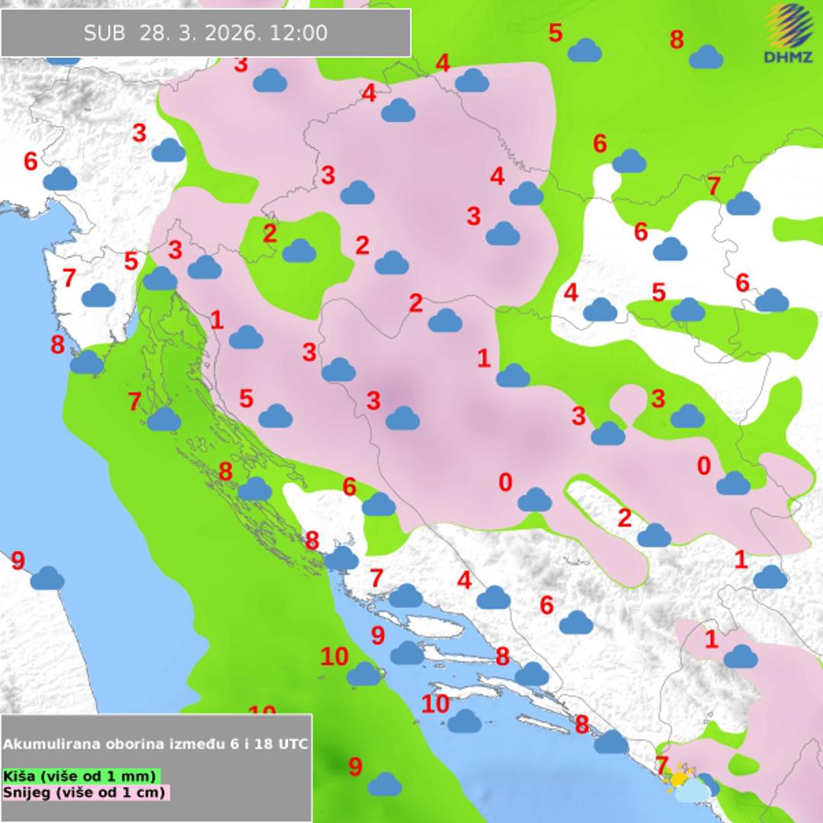Select the cloud icon next to 6 on the far west edge
Screen dimensions: 823x823
point(59,179)
